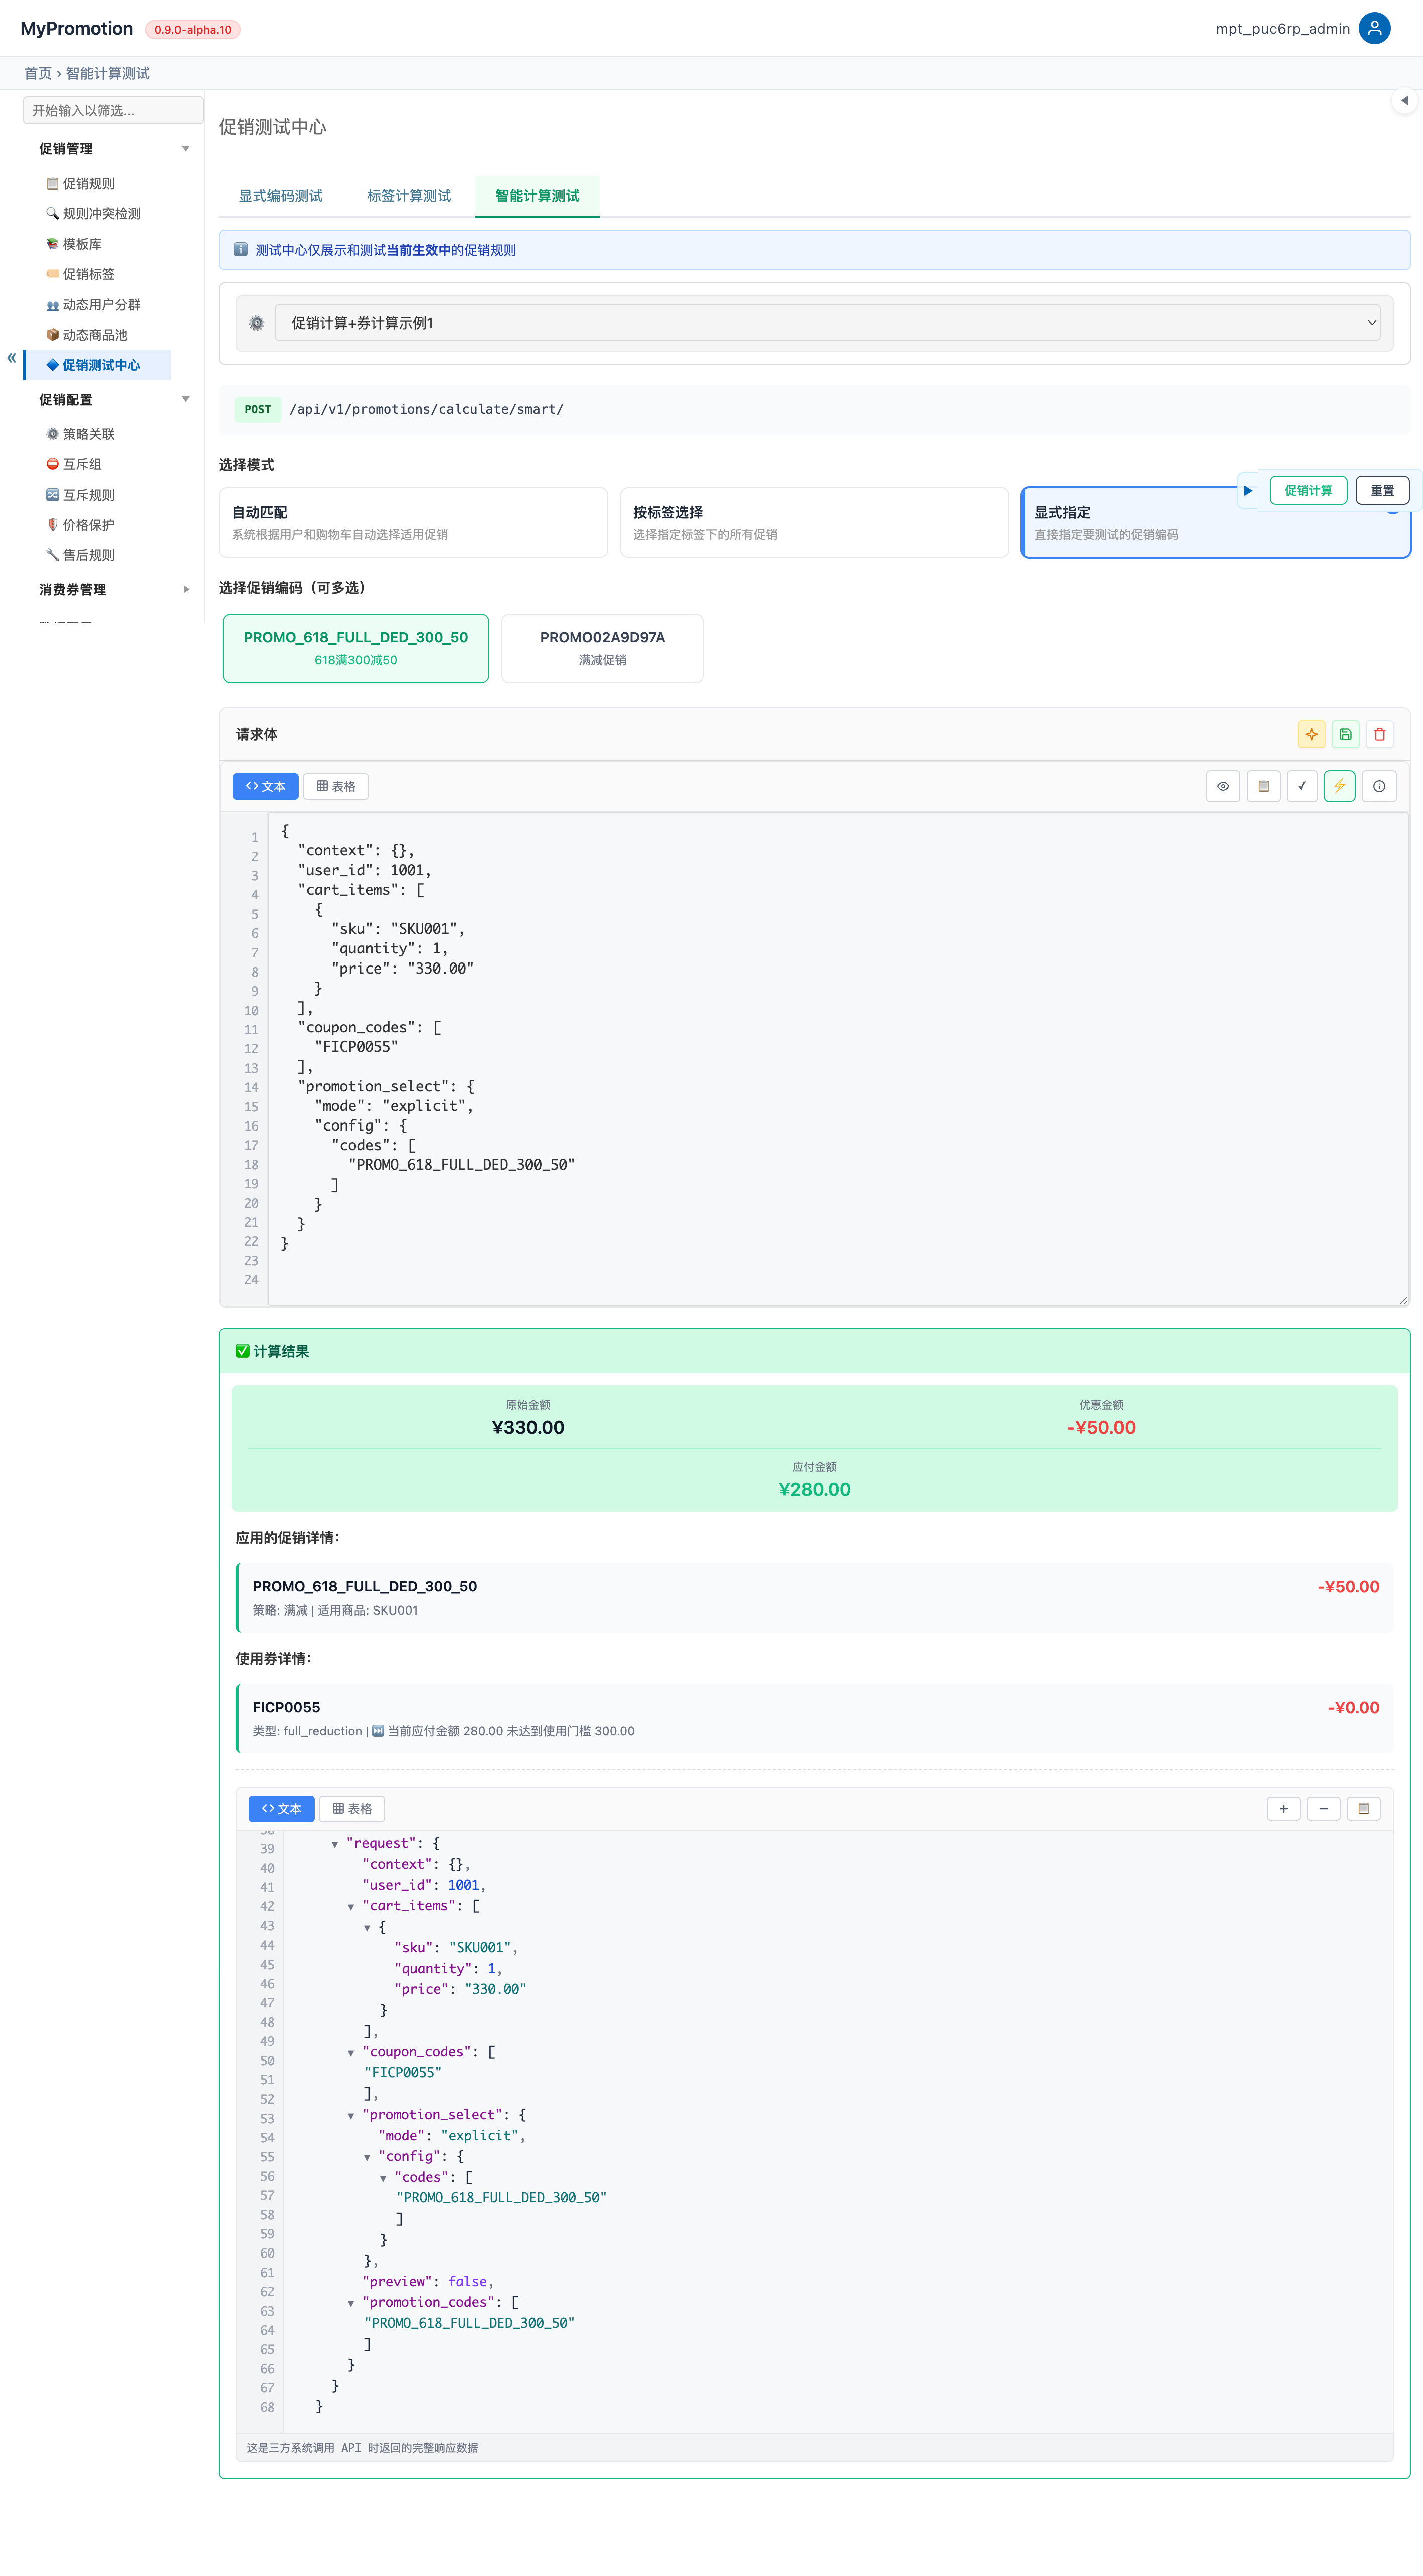Collapse all response JSON nodes with the minus icon
The image size is (1423, 2576).
pyautogui.click(x=1324, y=1808)
